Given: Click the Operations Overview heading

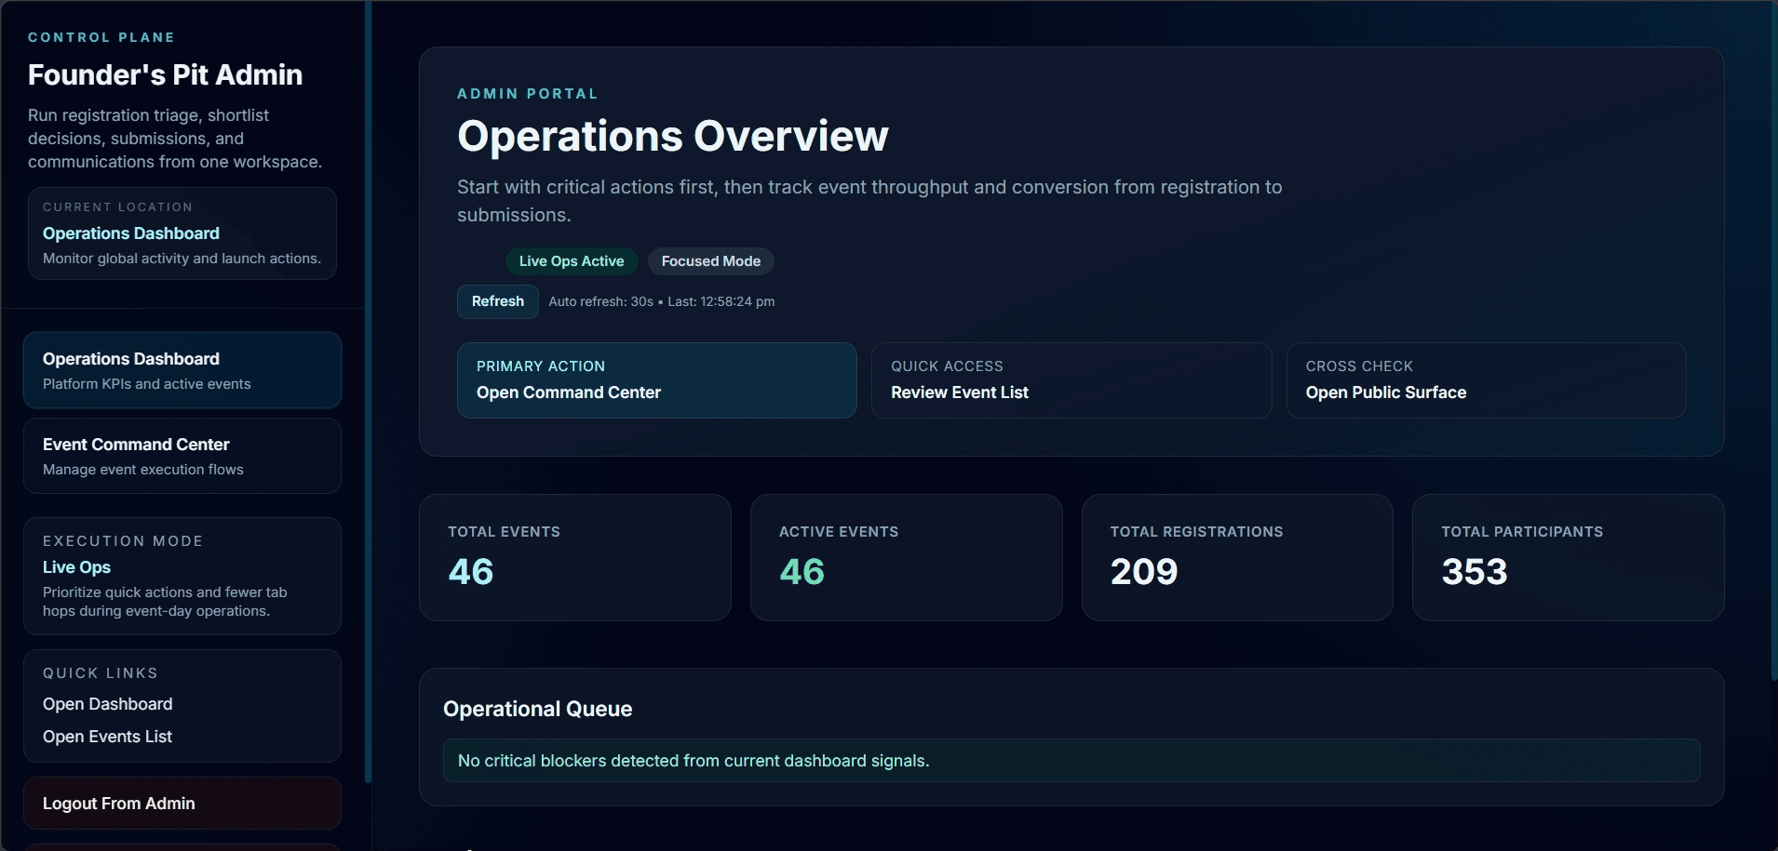Looking at the screenshot, I should tap(673, 136).
